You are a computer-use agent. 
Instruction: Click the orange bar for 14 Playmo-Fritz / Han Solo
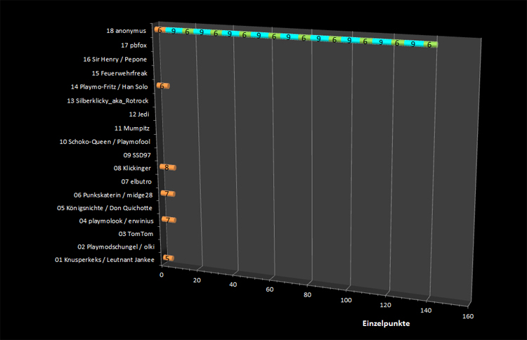point(163,86)
